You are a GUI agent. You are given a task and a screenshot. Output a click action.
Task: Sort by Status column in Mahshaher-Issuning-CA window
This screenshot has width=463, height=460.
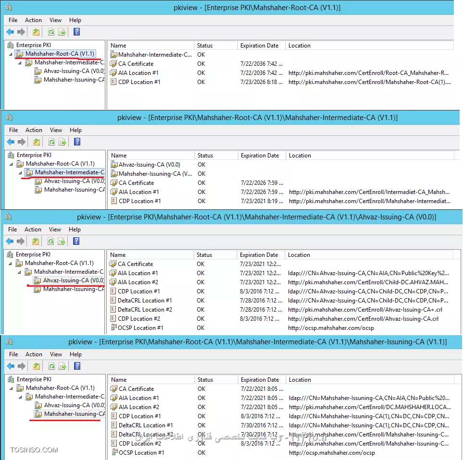click(216, 380)
